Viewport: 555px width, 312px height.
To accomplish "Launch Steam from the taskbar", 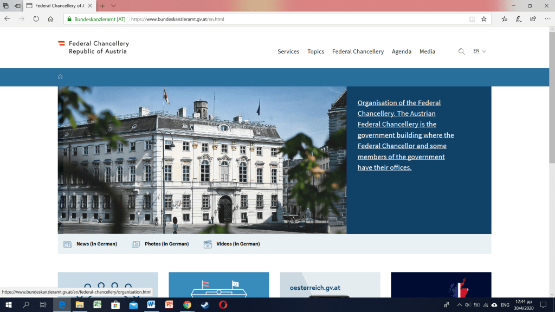I will point(205,305).
